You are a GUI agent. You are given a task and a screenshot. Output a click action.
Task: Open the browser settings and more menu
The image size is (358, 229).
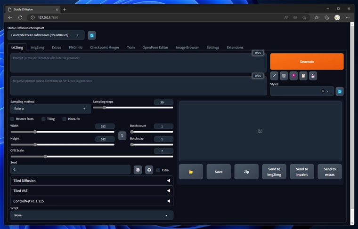coord(348,17)
